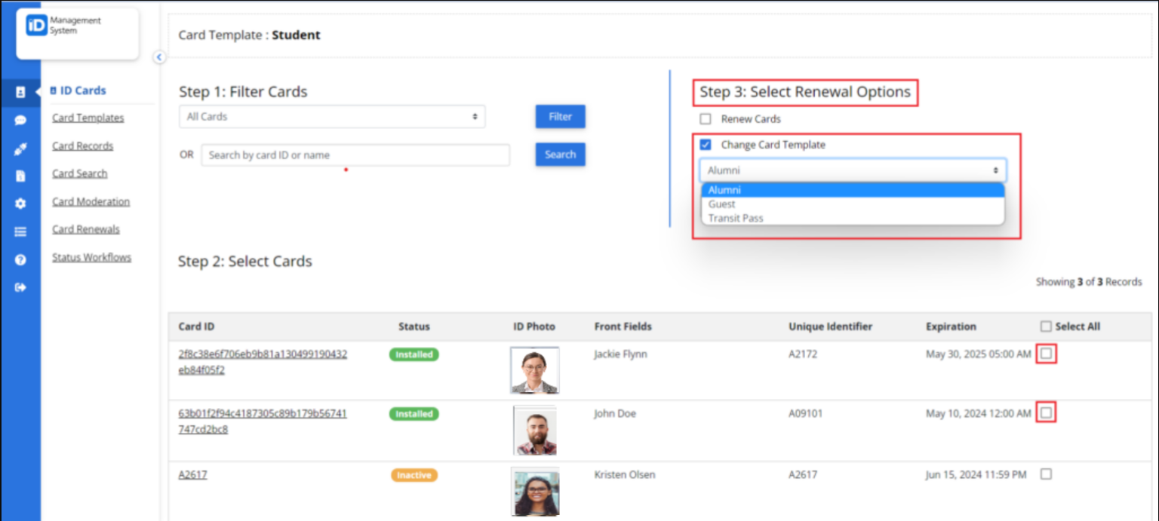Check the Select All checkbox

click(x=1046, y=326)
